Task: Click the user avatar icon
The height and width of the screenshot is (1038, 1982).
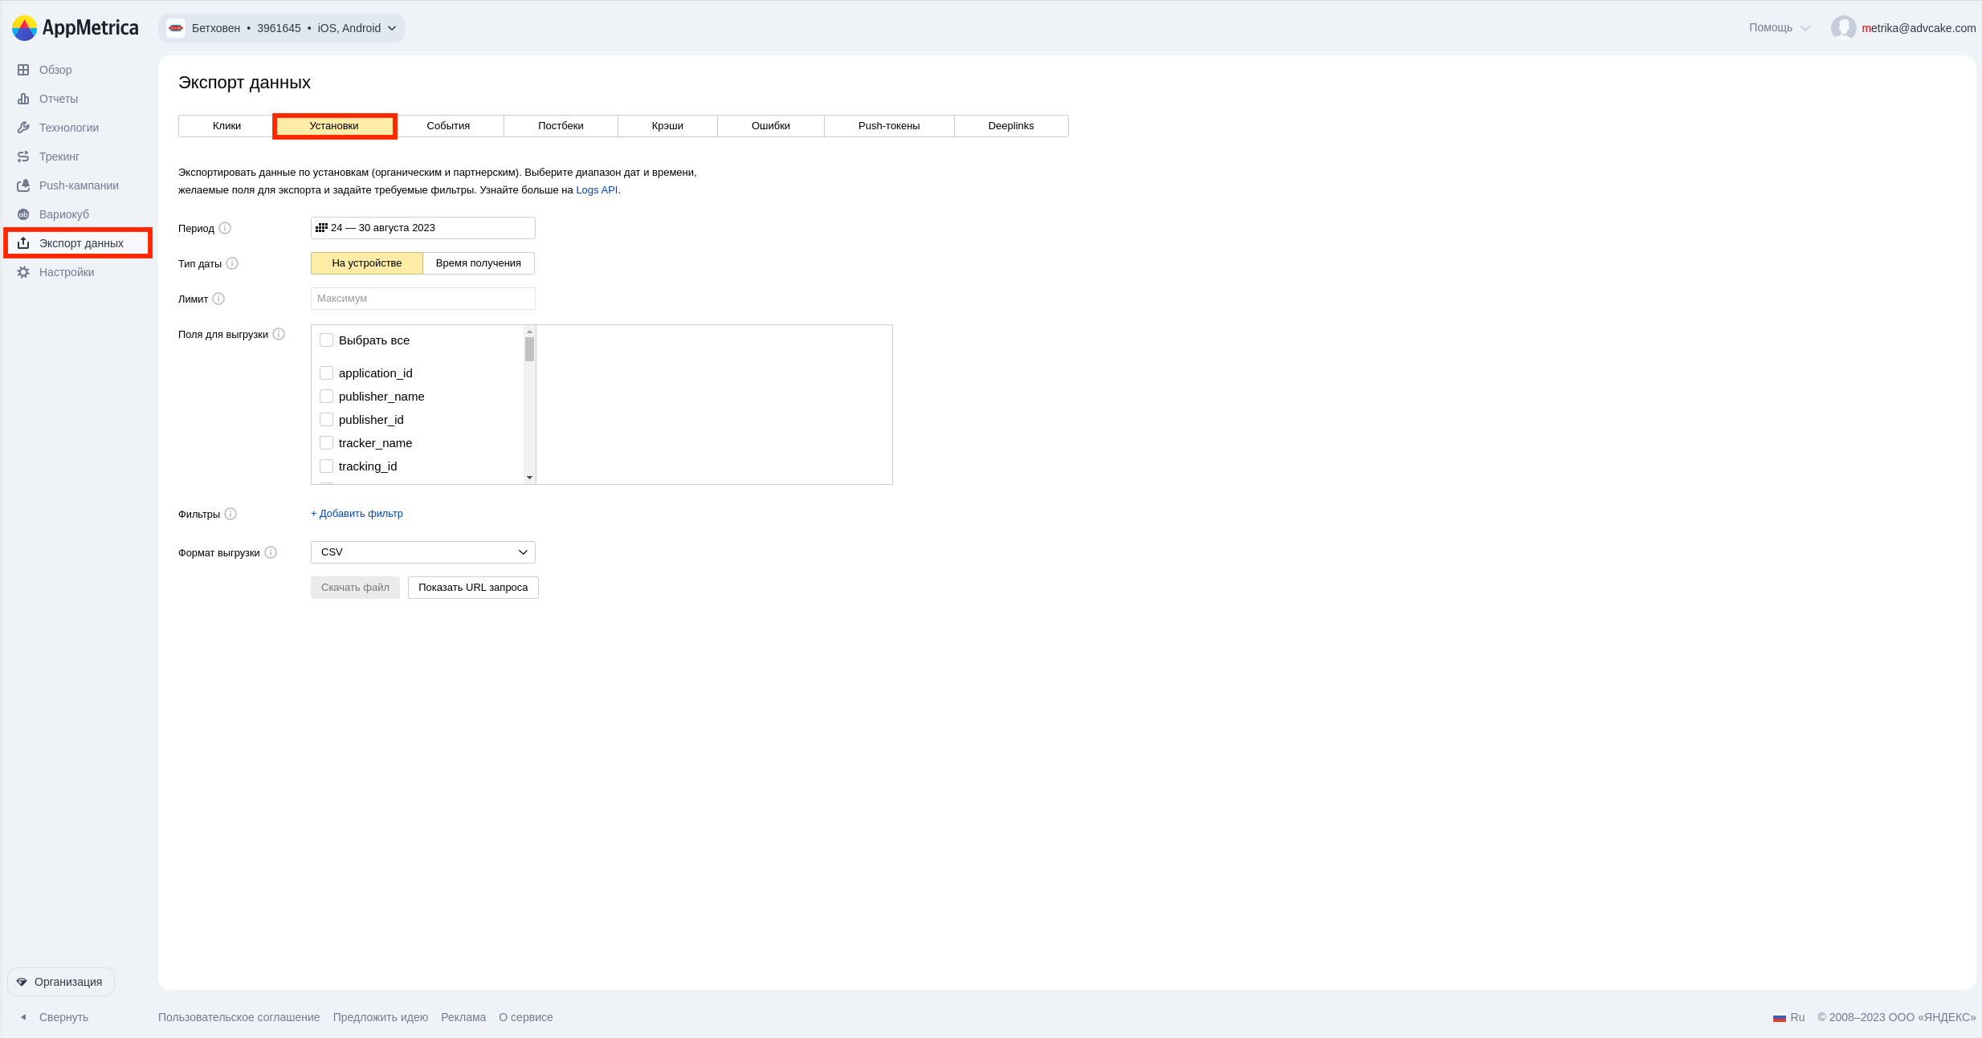Action: coord(1844,28)
